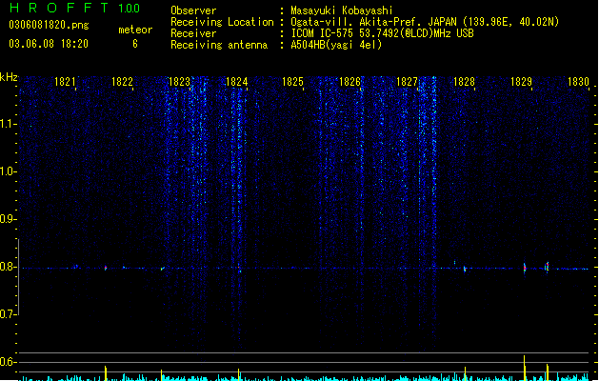The image size is (599, 381).
Task: Click the date stamp 03.06.08 18:20
Action: [49, 44]
